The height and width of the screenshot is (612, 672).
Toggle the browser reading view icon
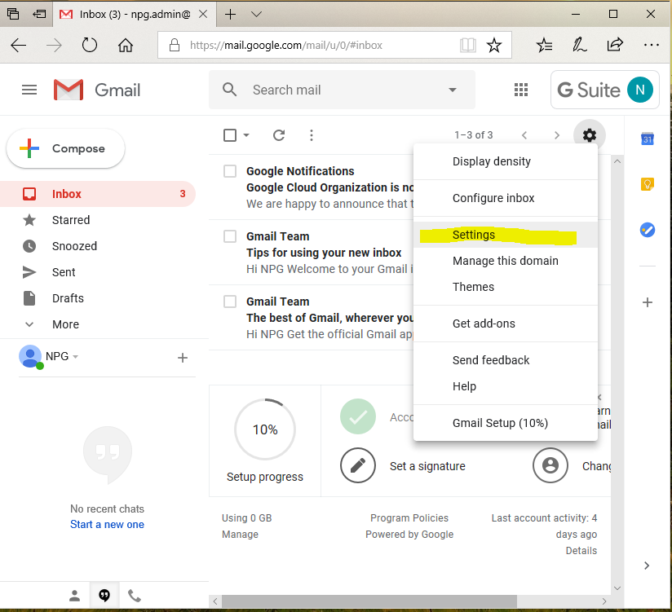click(x=468, y=45)
